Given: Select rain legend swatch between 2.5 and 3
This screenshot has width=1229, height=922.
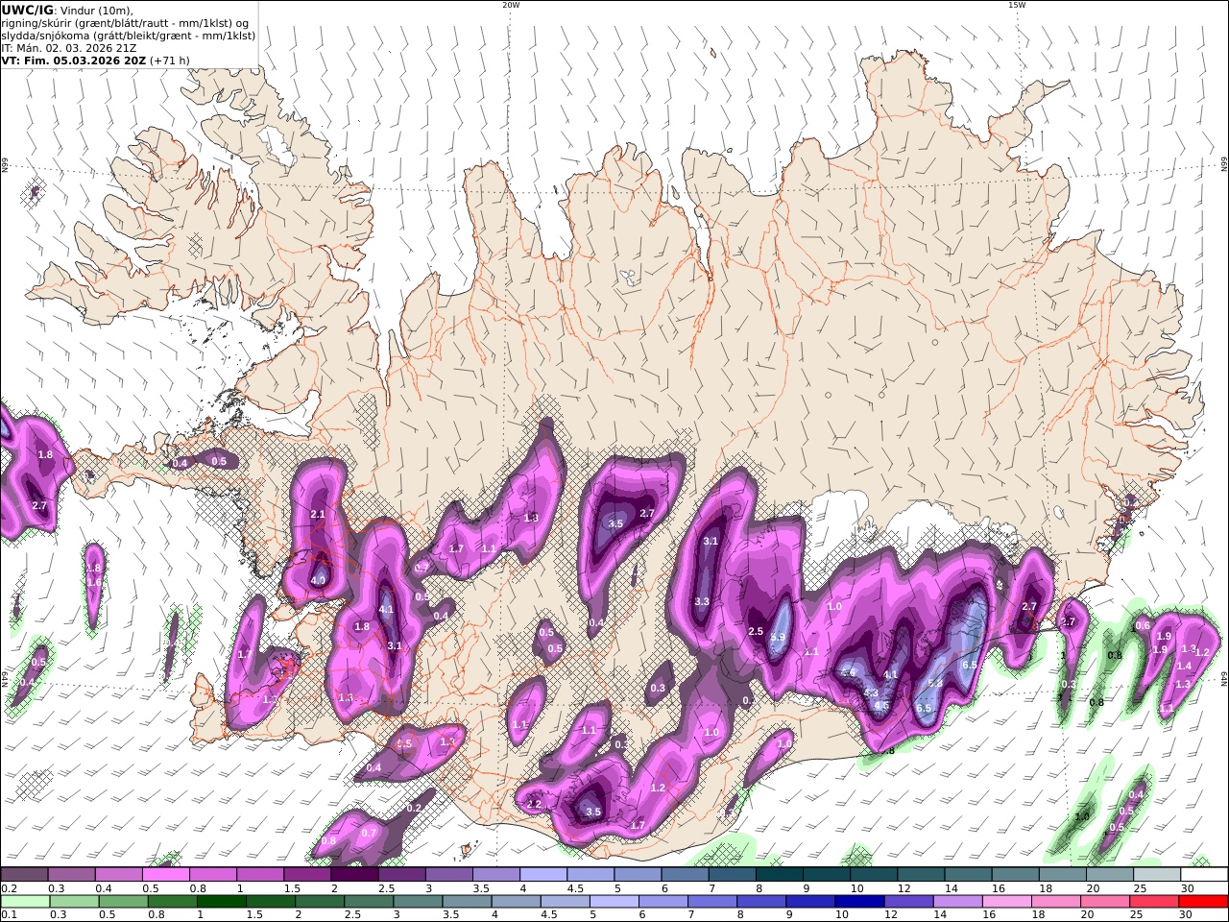Looking at the screenshot, I should [369, 901].
